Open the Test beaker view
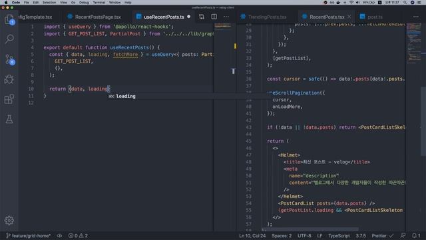 pyautogui.click(x=9, y=119)
